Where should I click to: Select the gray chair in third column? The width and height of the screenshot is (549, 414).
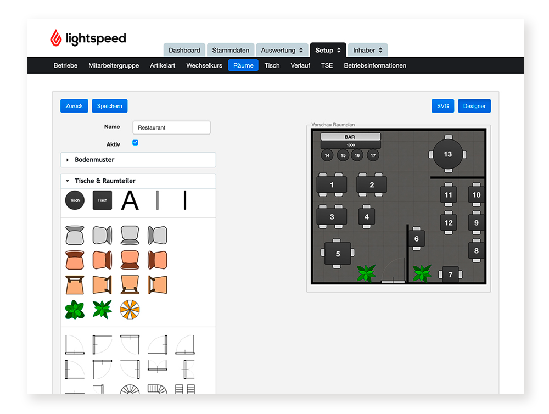point(130,235)
